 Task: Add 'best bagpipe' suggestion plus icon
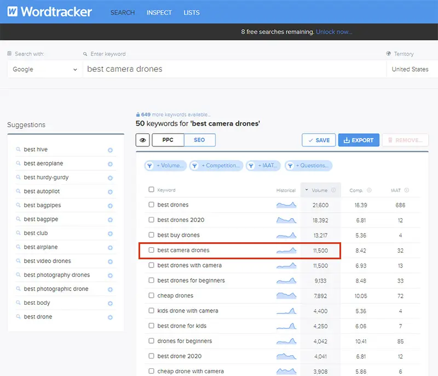[111, 220]
